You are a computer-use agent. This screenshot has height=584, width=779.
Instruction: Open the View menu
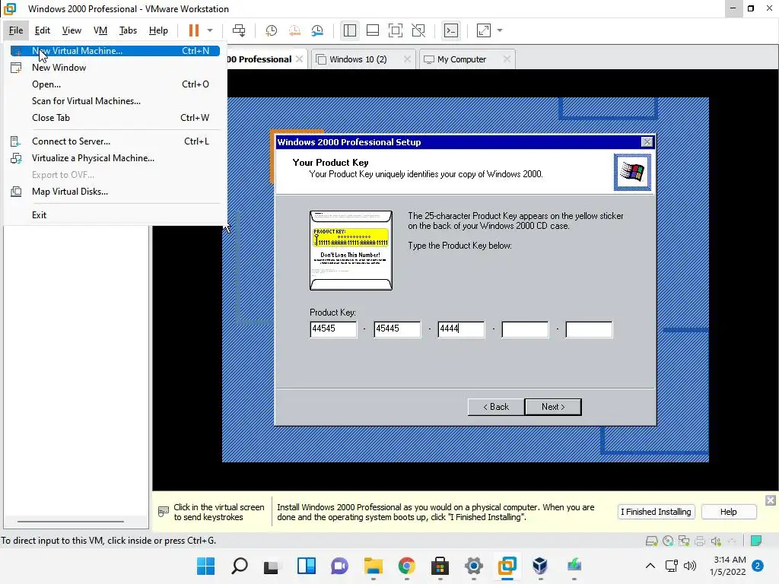(x=72, y=30)
